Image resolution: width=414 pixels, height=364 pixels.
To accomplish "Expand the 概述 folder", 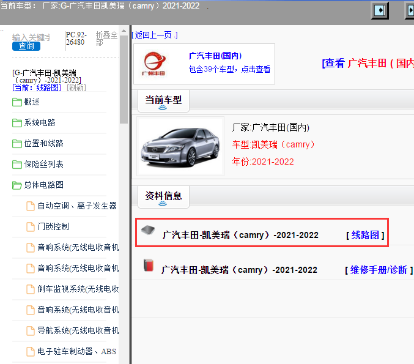I will point(17,102).
